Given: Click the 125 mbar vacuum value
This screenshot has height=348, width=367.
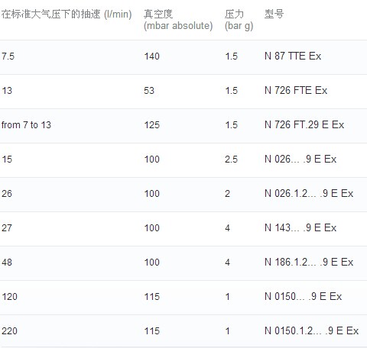Looking at the screenshot, I should click(151, 125).
